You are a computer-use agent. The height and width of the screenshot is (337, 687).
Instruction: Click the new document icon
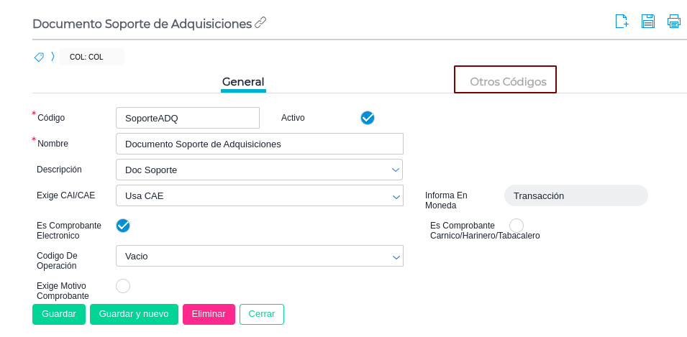pyautogui.click(x=622, y=22)
